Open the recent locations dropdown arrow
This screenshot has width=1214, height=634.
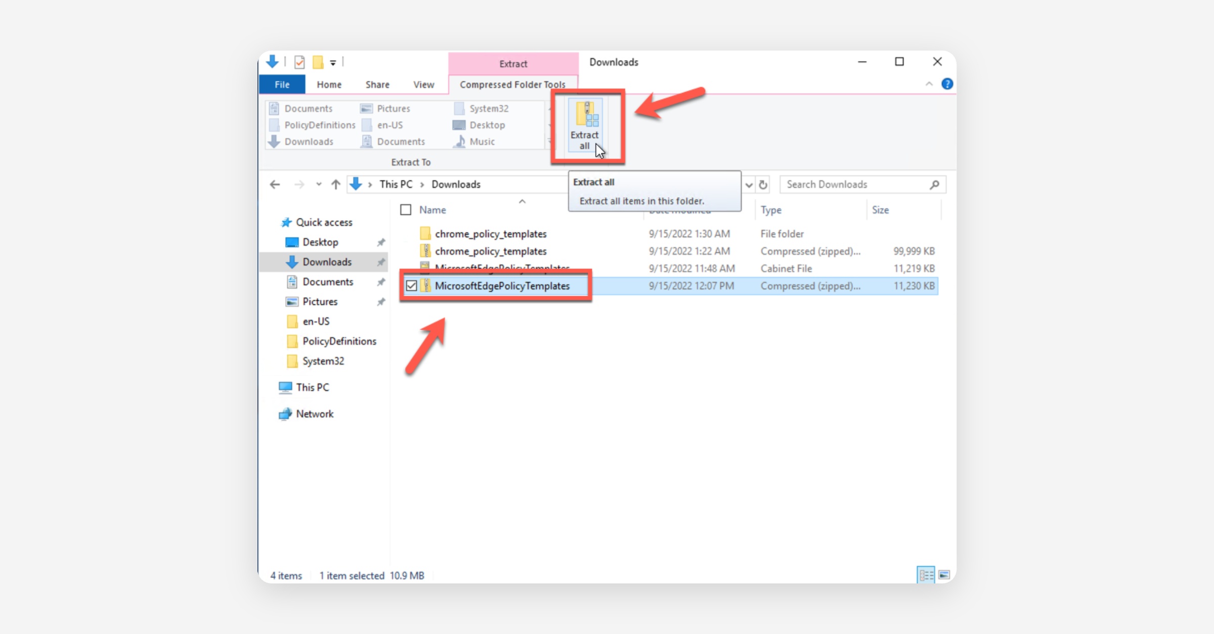[x=319, y=185]
